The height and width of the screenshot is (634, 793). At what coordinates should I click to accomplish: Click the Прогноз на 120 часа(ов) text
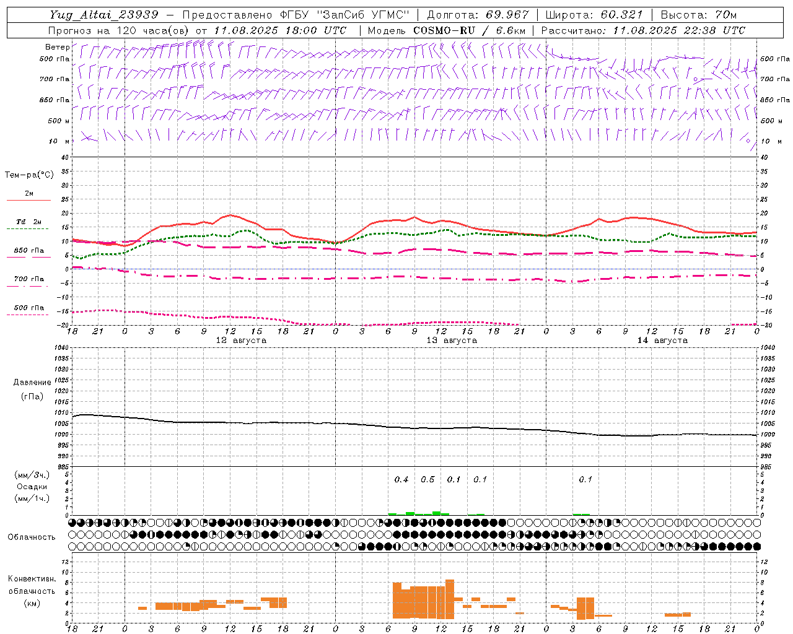coord(120,30)
